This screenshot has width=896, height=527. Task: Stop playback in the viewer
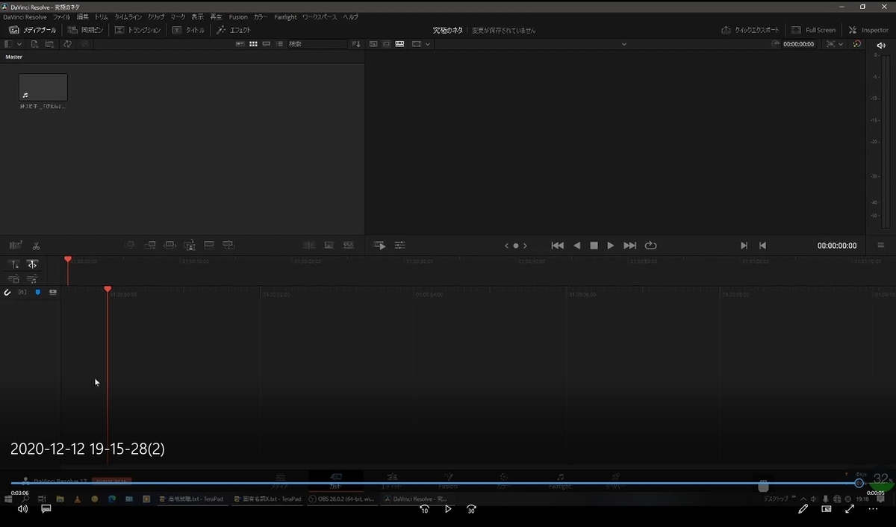click(594, 246)
